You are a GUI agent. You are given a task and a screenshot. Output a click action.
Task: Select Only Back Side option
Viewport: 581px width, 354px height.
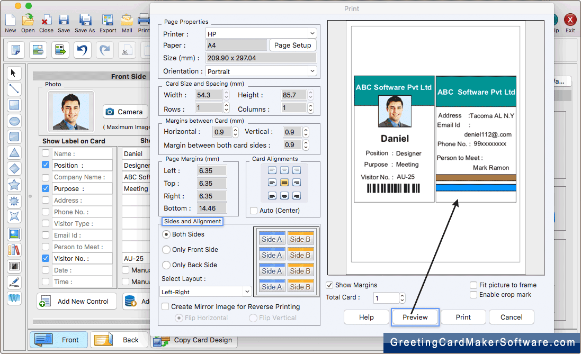[x=166, y=265]
